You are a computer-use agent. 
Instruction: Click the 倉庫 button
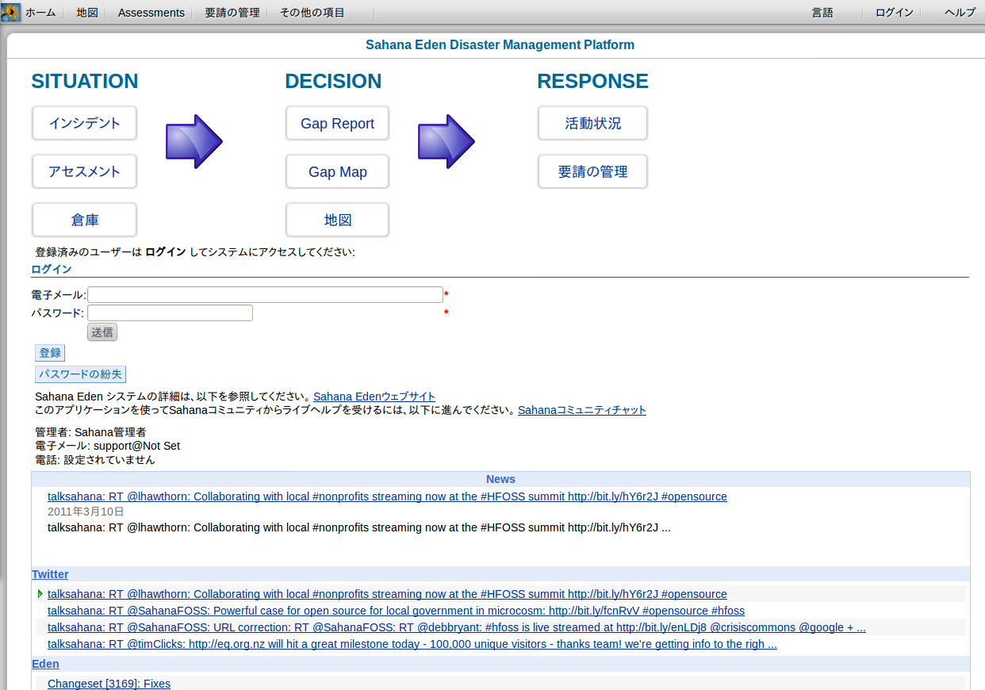tap(84, 220)
